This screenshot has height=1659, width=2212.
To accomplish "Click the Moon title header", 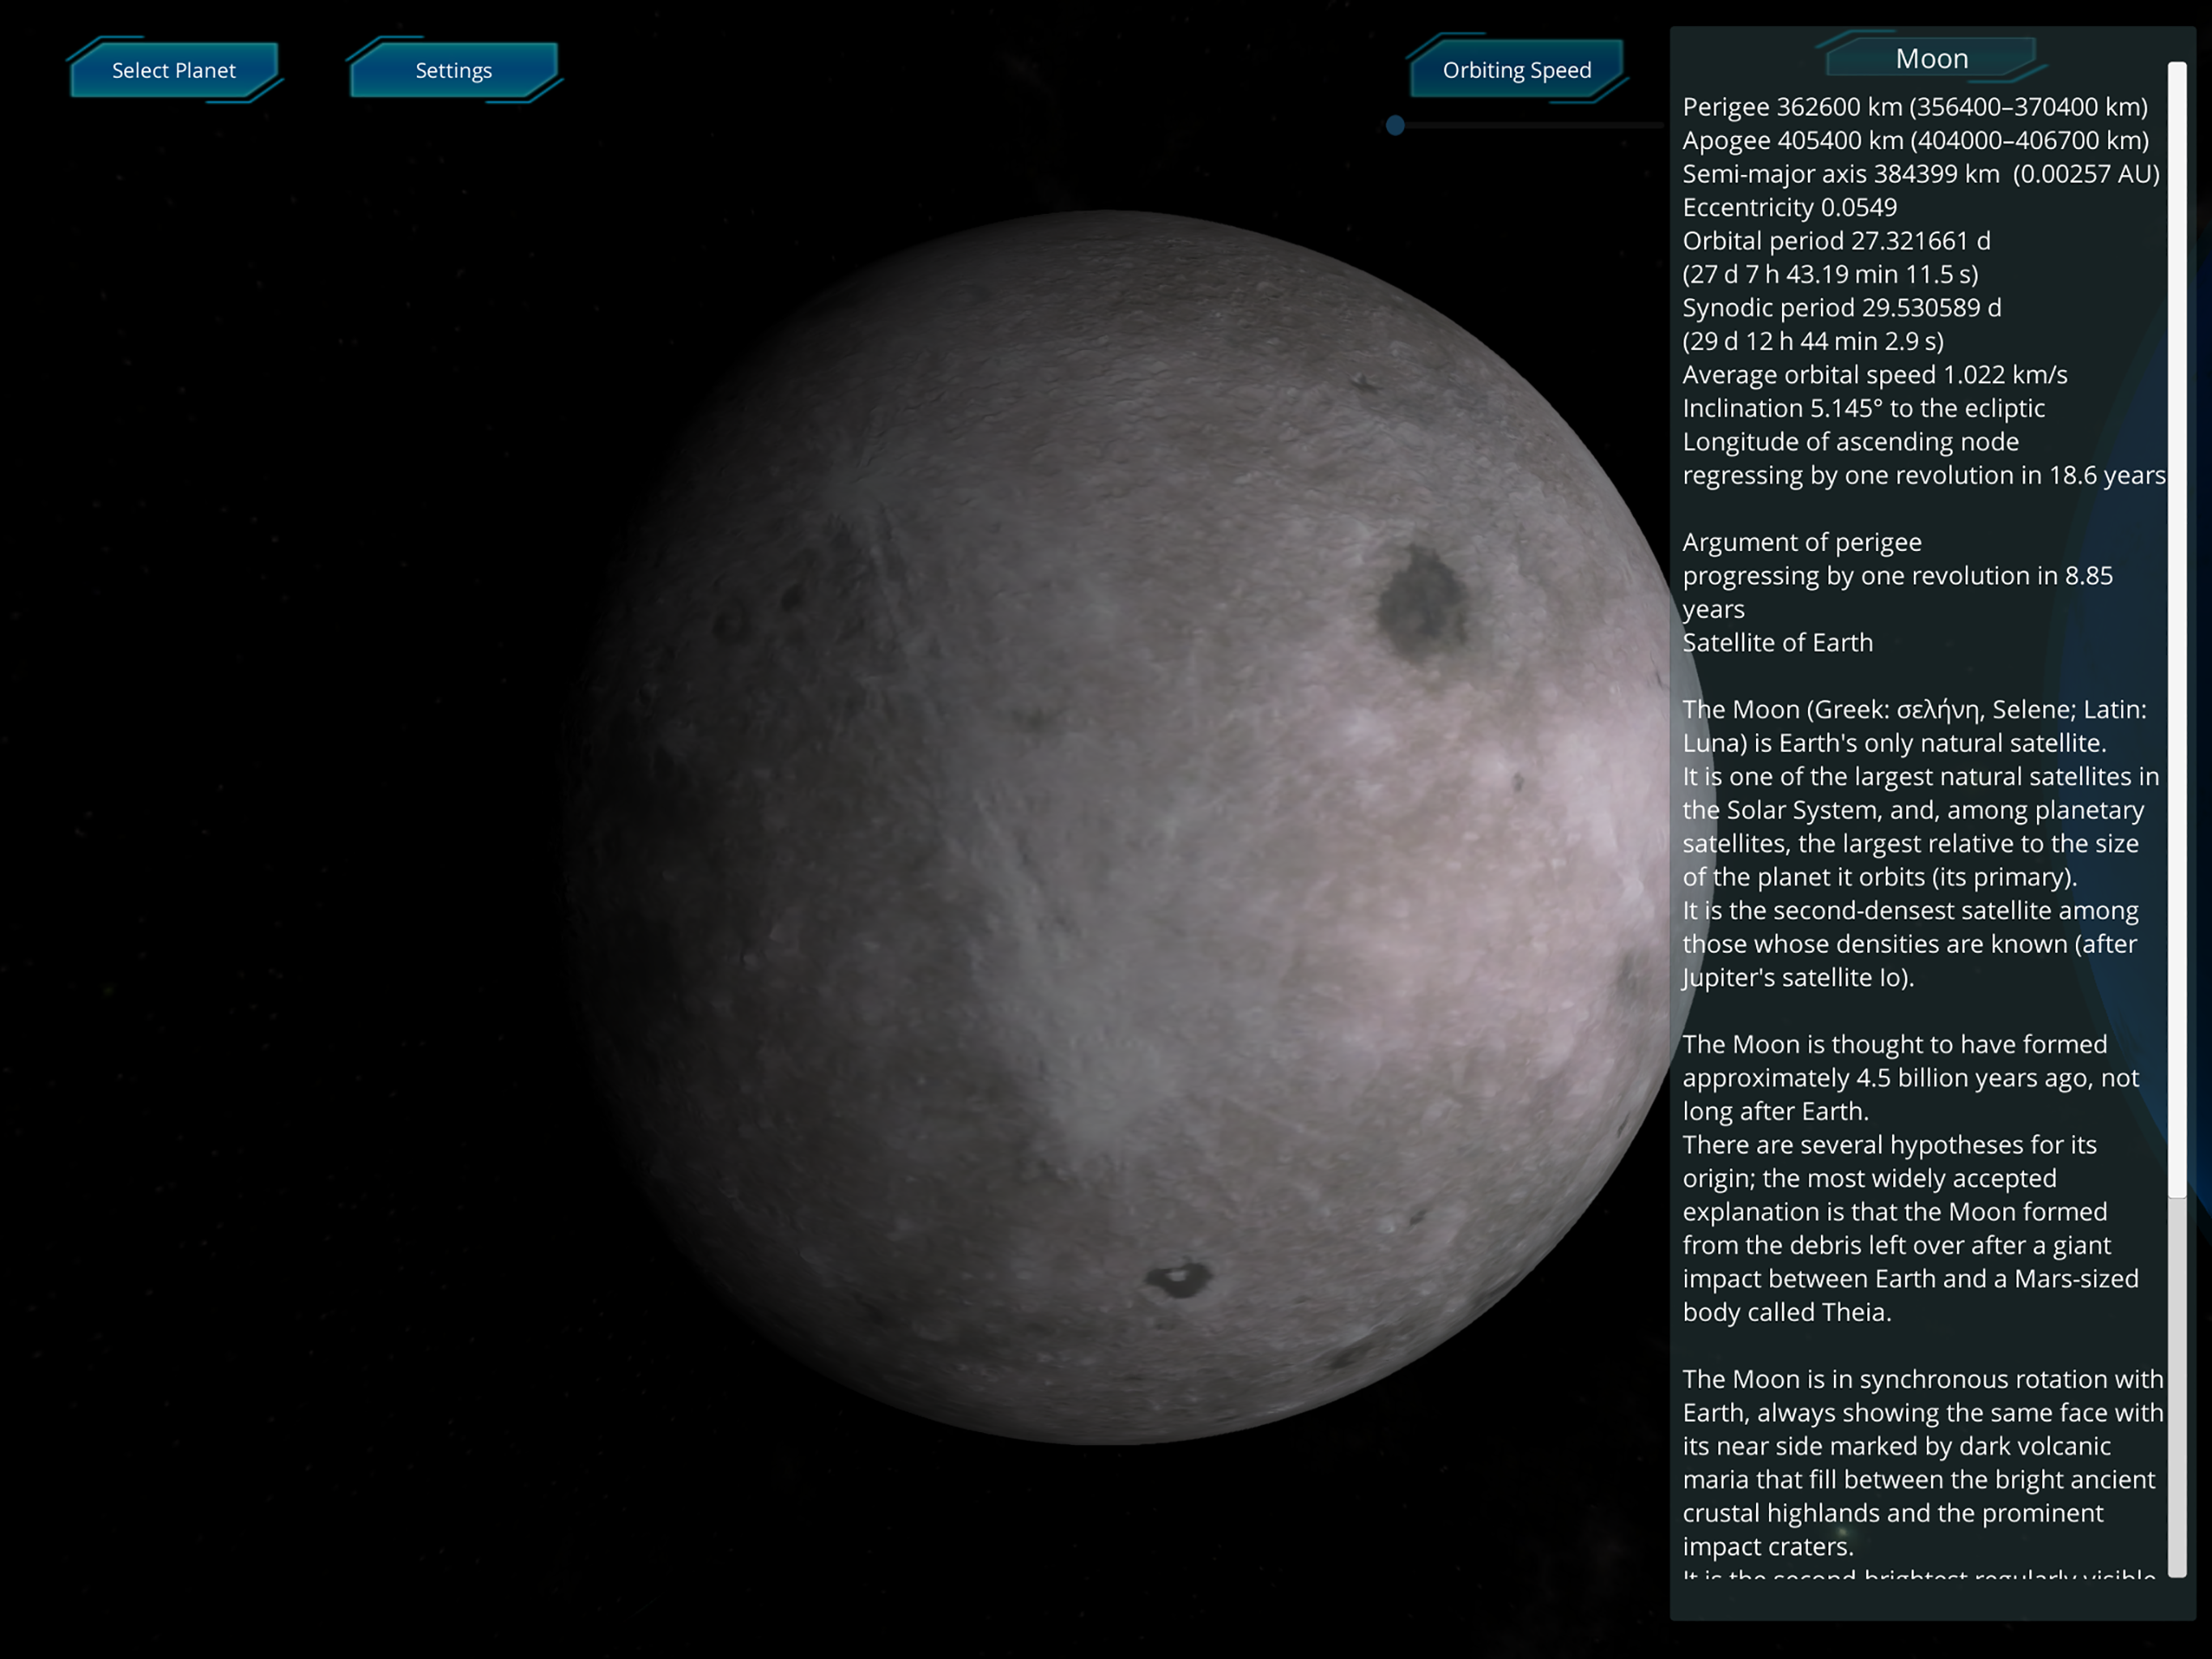I will (x=1931, y=58).
